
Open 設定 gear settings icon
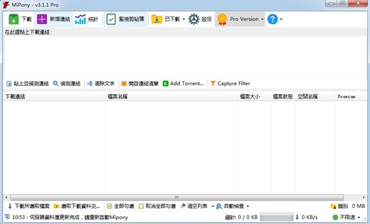(194, 19)
